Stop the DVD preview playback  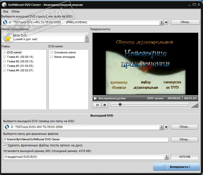click(104, 105)
